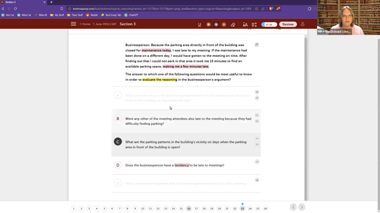Eliminate answer choice D with minus button
Image resolution: width=380 pixels, height=213 pixels.
point(257,162)
